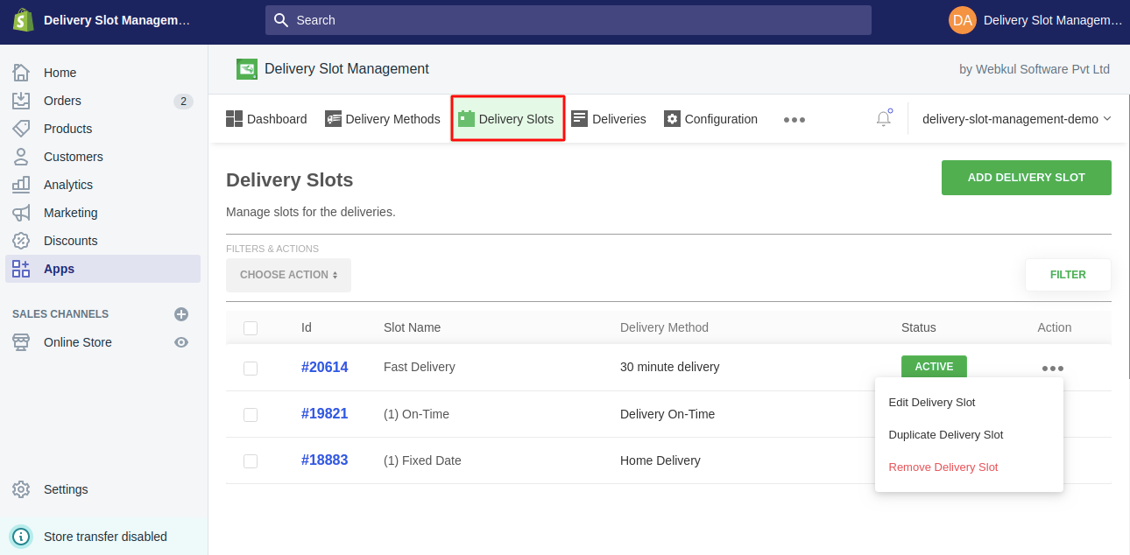Open Home from the sidebar
The height and width of the screenshot is (555, 1130).
60,73
